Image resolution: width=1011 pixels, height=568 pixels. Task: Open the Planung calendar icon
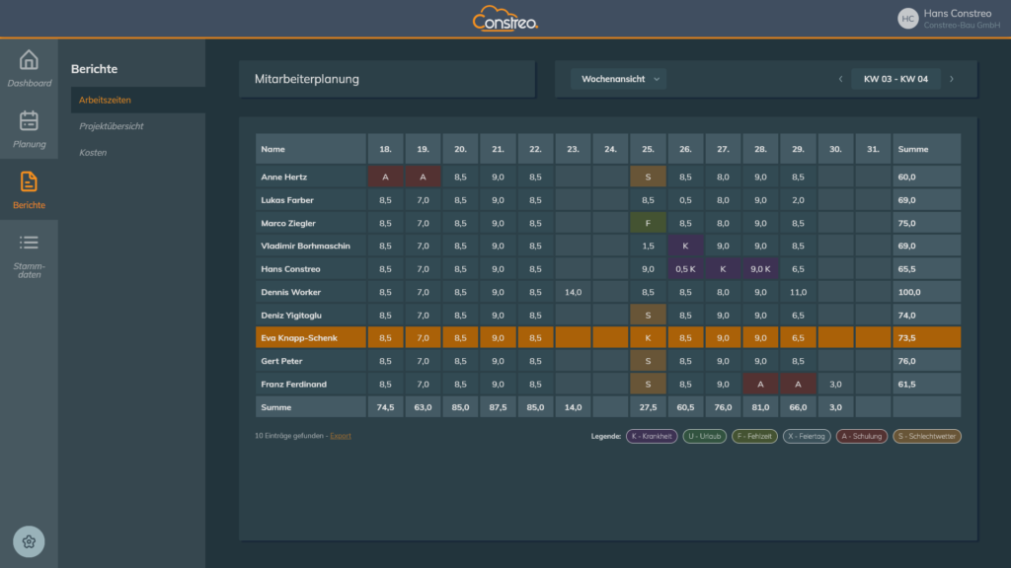point(29,121)
